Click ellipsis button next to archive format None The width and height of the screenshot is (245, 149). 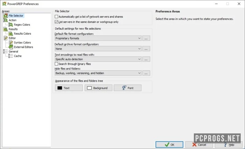point(146,49)
